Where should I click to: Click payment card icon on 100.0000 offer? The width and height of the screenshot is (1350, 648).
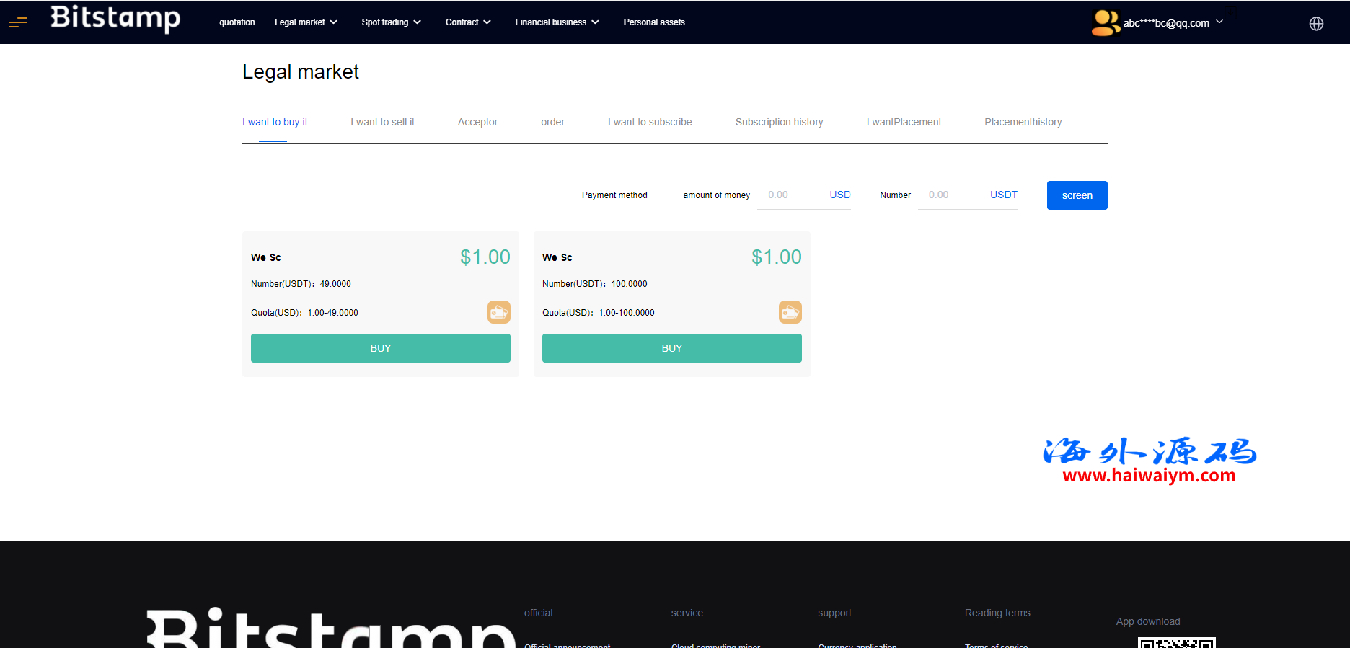790,312
